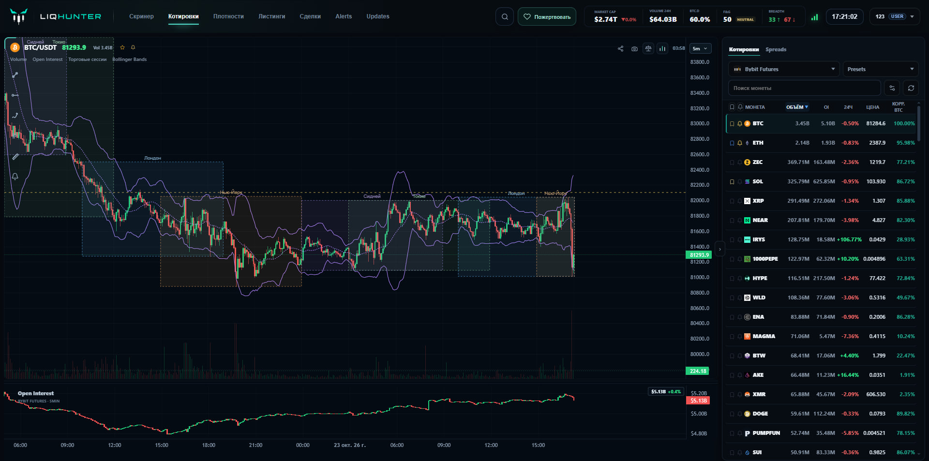Viewport: 929px width, 461px height.
Task: Click the LiqHunter logo icon
Action: point(18,16)
